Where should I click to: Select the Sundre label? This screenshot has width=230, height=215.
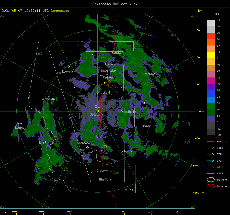coord(77,106)
